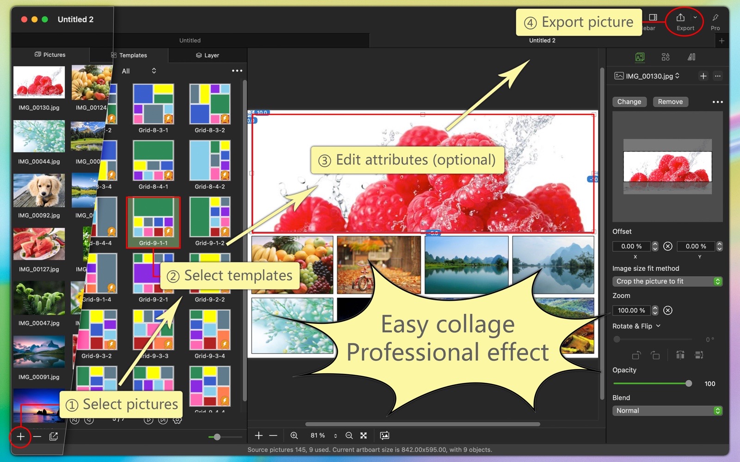Open the Image size fit method dropdown
740x462 pixels.
667,281
